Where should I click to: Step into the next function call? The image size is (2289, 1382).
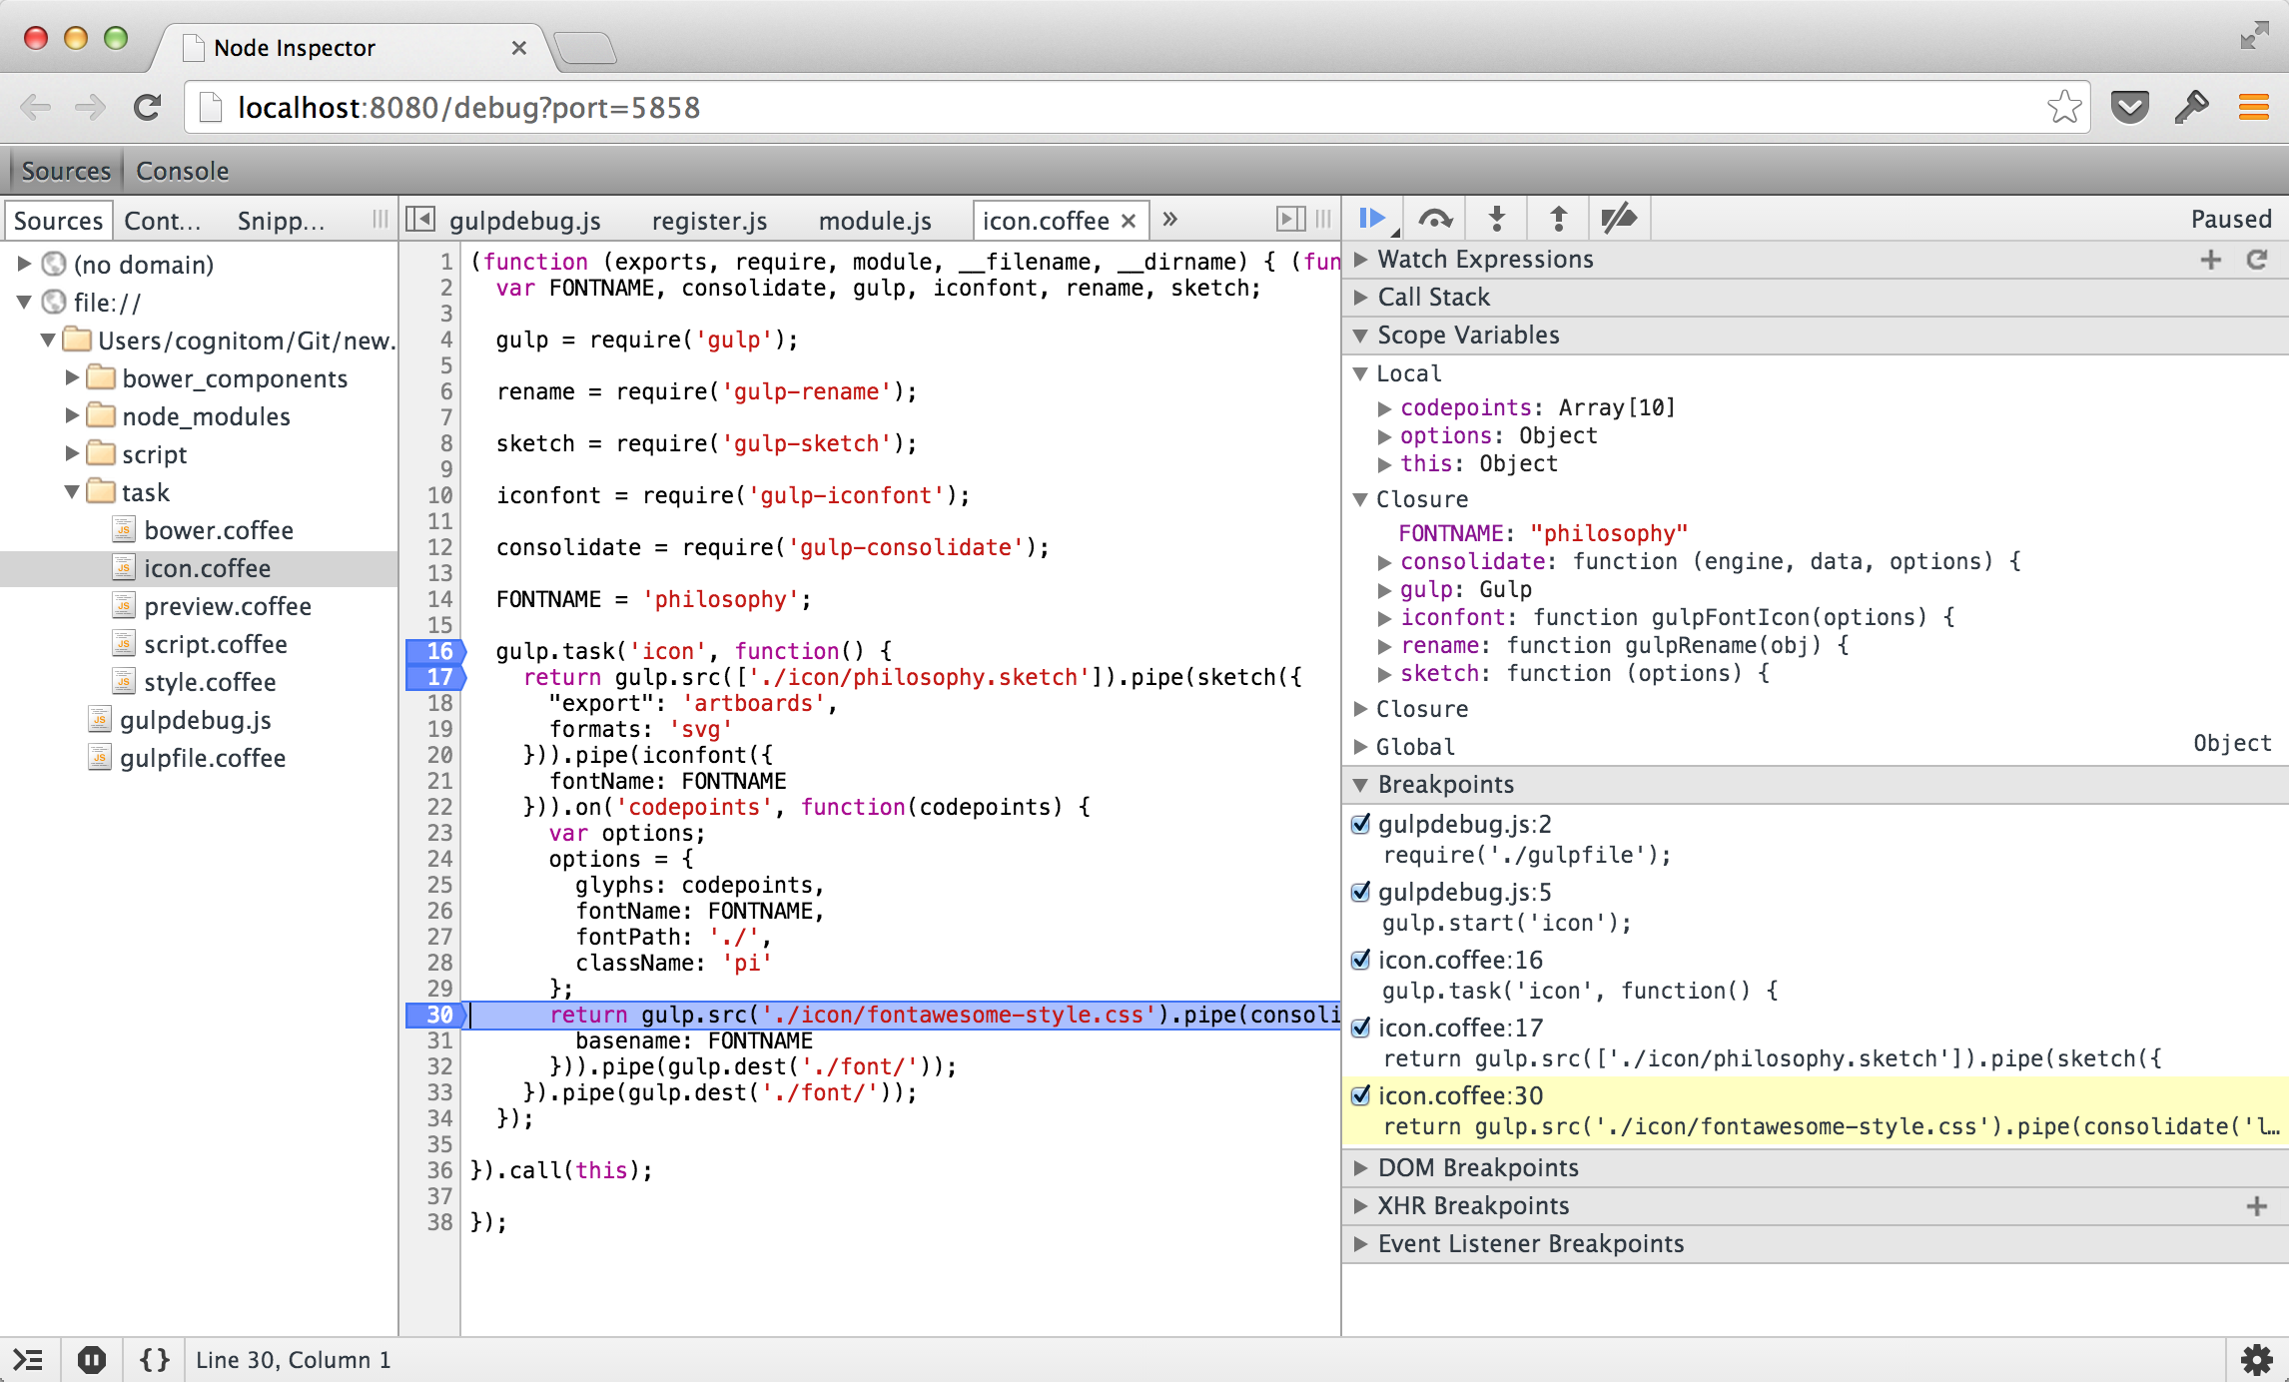point(1496,218)
